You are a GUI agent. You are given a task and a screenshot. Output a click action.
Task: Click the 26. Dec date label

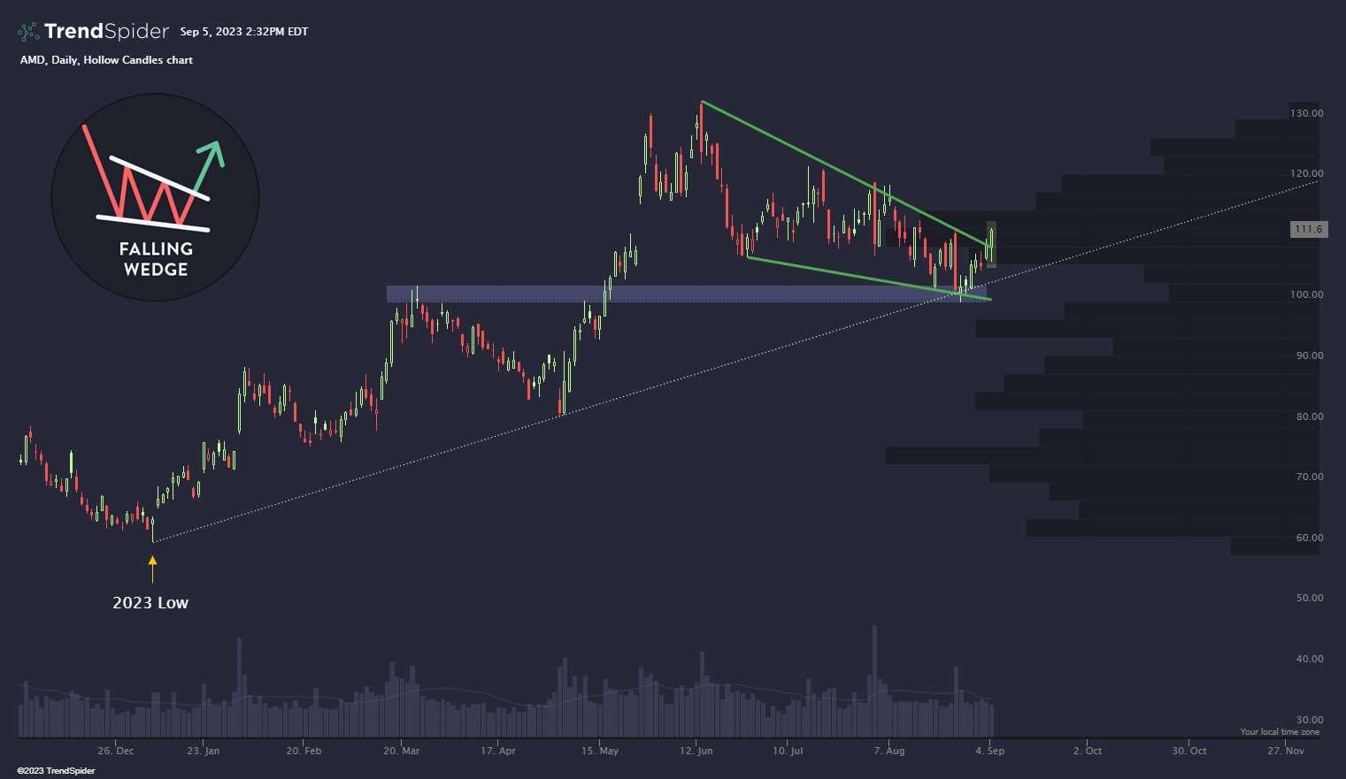[116, 751]
